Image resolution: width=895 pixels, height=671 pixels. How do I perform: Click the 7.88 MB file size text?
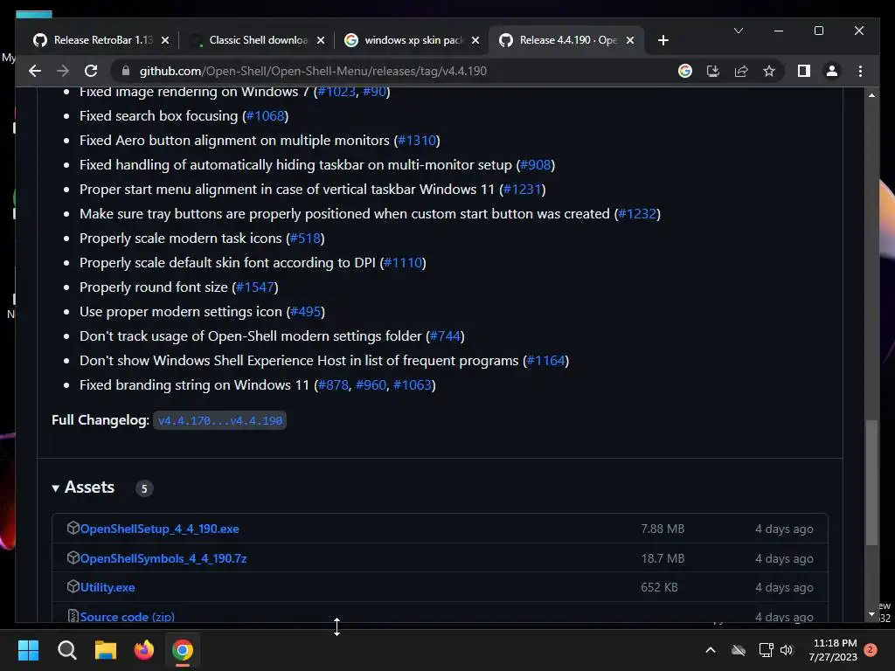pyautogui.click(x=663, y=529)
